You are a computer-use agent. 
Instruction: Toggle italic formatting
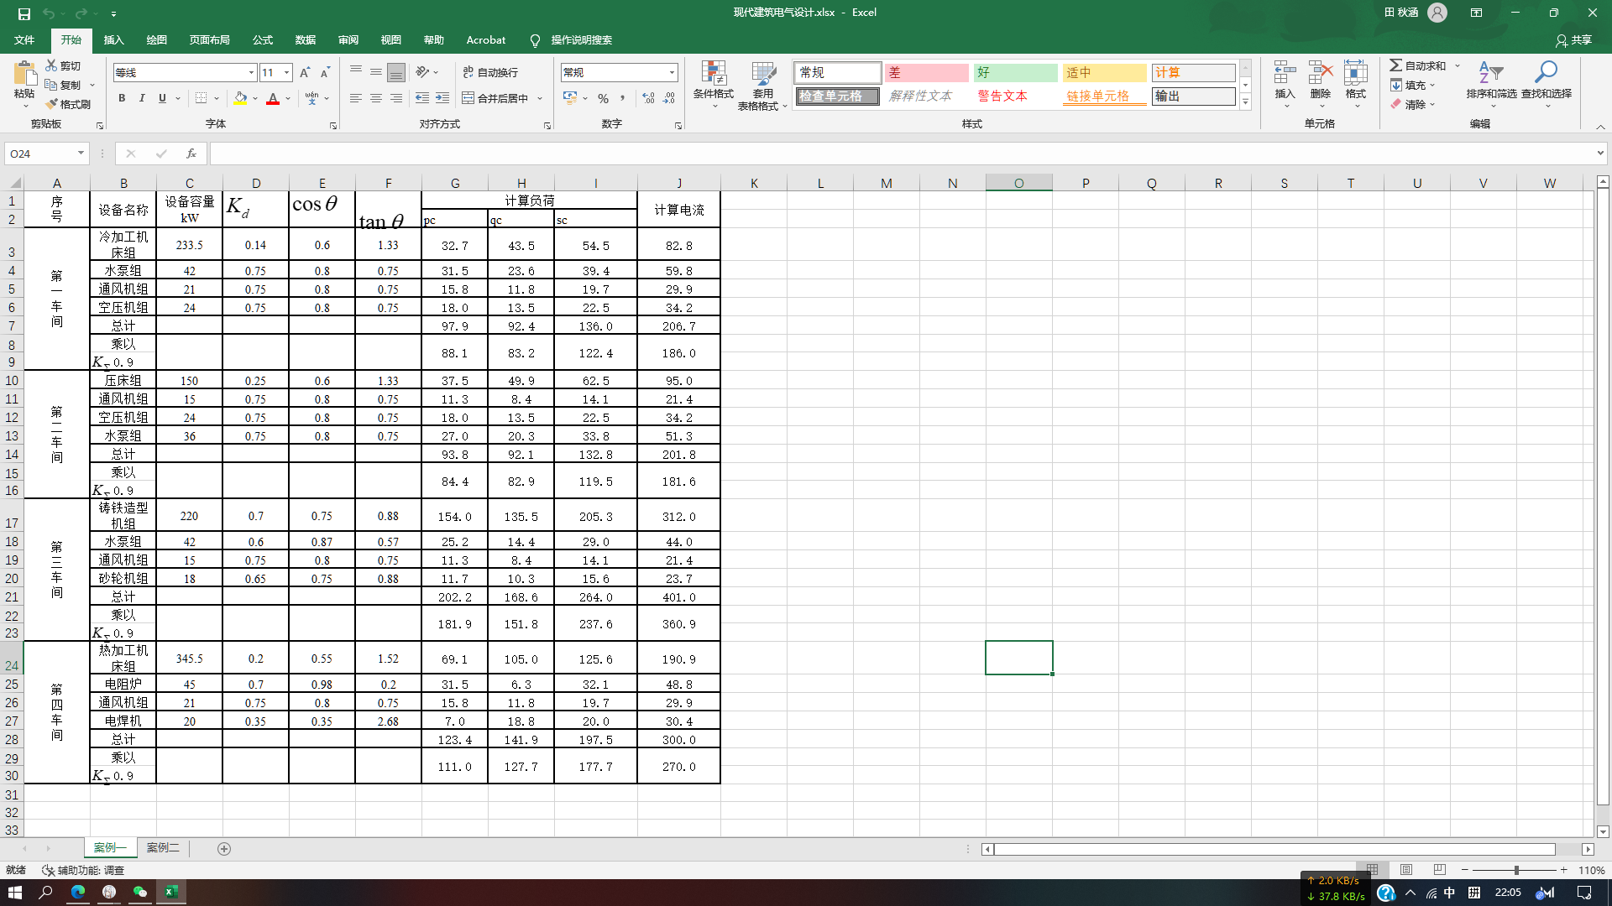click(142, 98)
